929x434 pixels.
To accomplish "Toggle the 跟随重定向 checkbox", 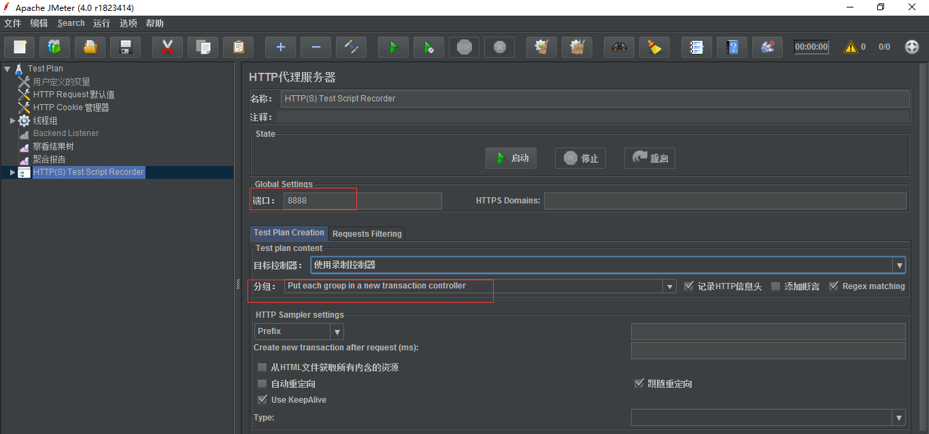I will (x=639, y=384).
